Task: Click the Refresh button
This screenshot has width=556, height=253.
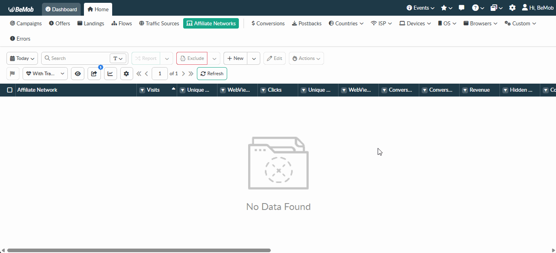Action: tap(212, 74)
